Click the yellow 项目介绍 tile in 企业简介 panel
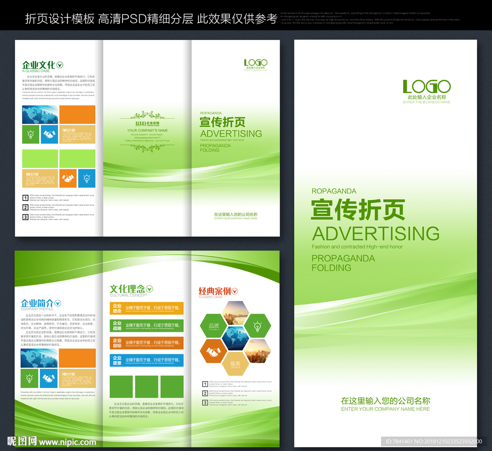Screen dimensions: 492x451 [77, 378]
